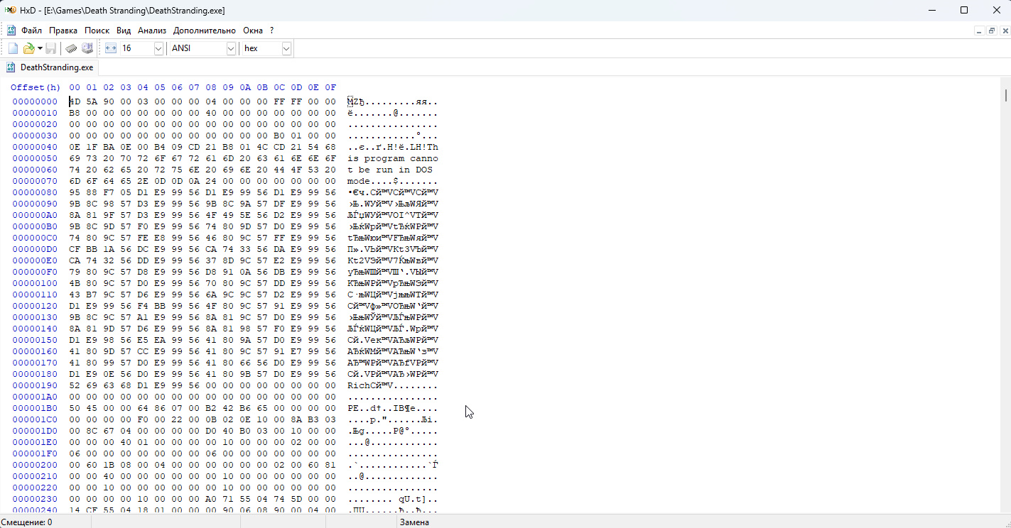Viewport: 1011px width, 528px height.
Task: Click the bytes-per-row width arrows icon
Action: tap(110, 48)
